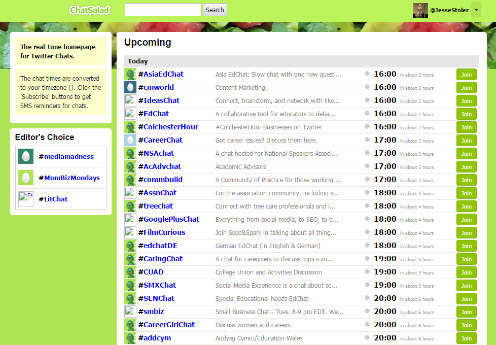This screenshot has height=345, width=496.
Task: Click the "German EdChat (in English & German)" description
Action: tap(268, 246)
